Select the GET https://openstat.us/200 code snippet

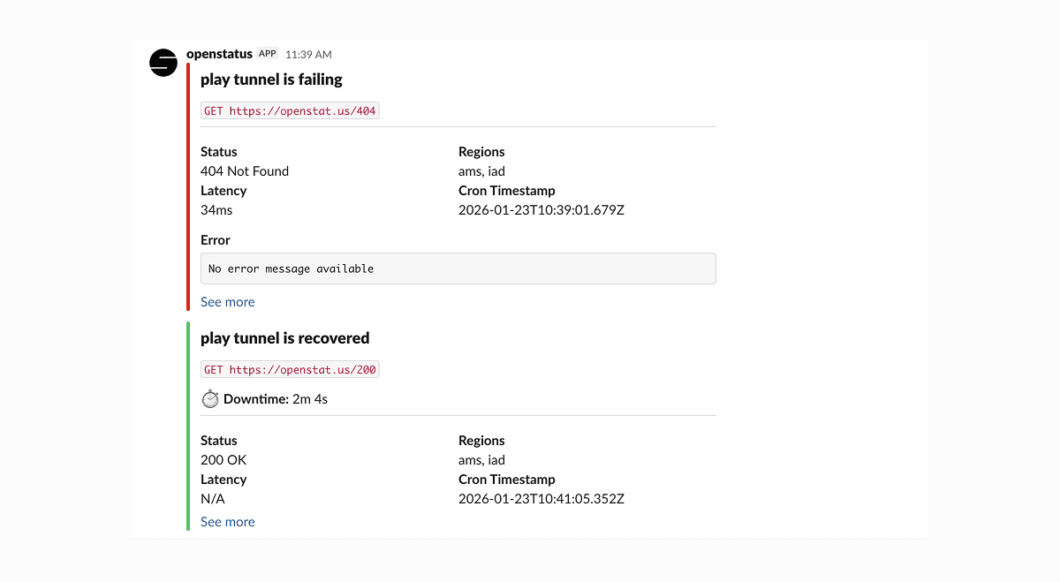click(x=290, y=370)
